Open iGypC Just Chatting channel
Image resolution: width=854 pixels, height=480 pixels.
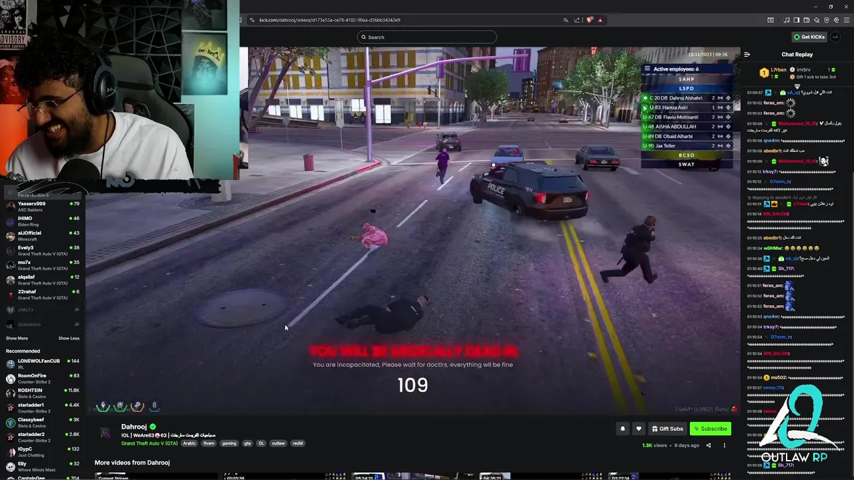[x=43, y=452]
